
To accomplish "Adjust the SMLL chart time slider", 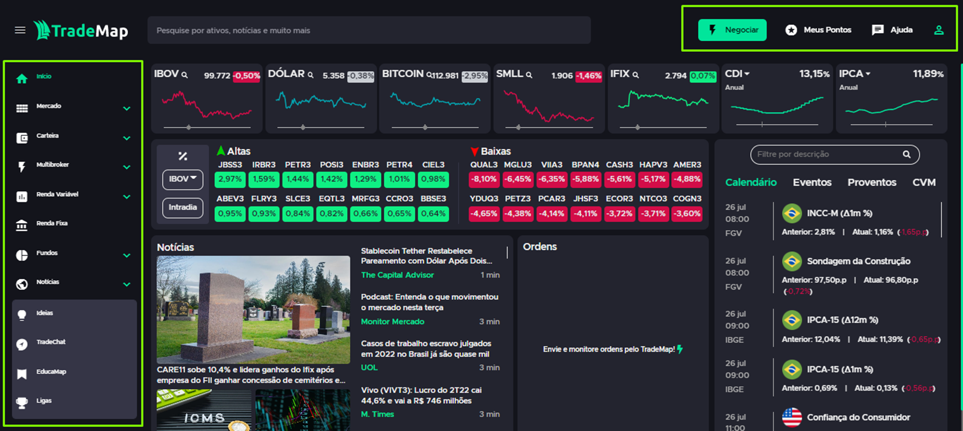I will click(519, 128).
